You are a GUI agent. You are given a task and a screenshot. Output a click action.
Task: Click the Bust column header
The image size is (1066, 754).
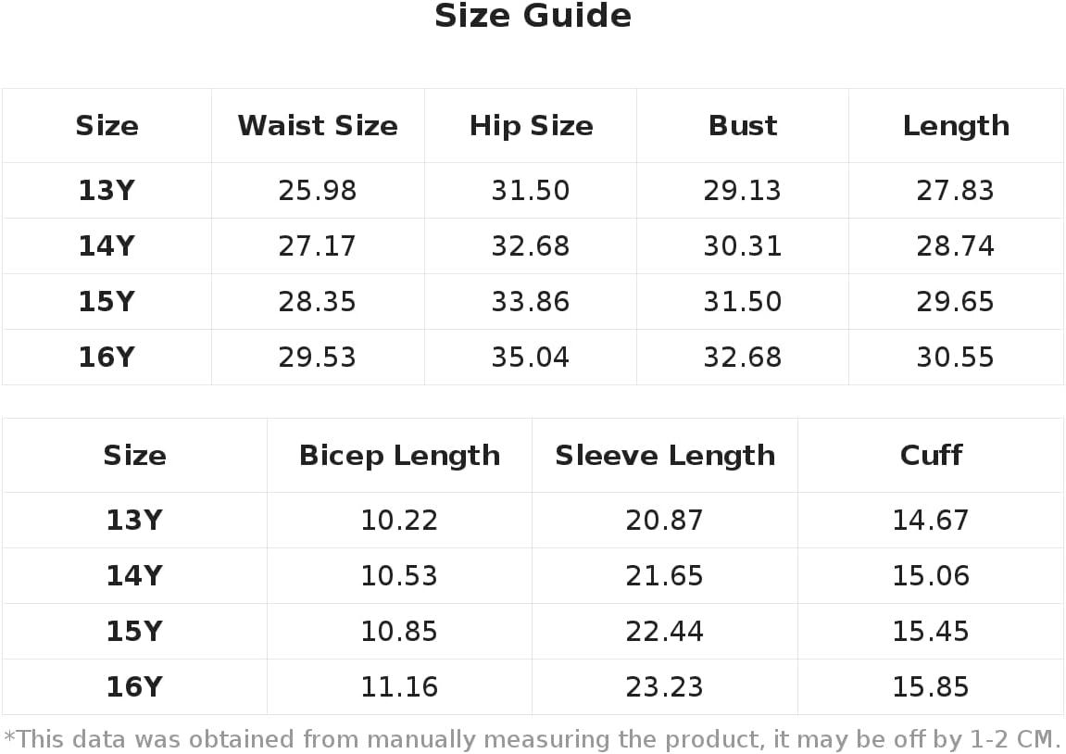743,126
